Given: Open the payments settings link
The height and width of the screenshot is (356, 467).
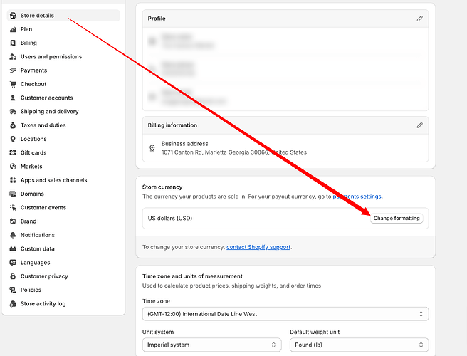Looking at the screenshot, I should click(357, 197).
